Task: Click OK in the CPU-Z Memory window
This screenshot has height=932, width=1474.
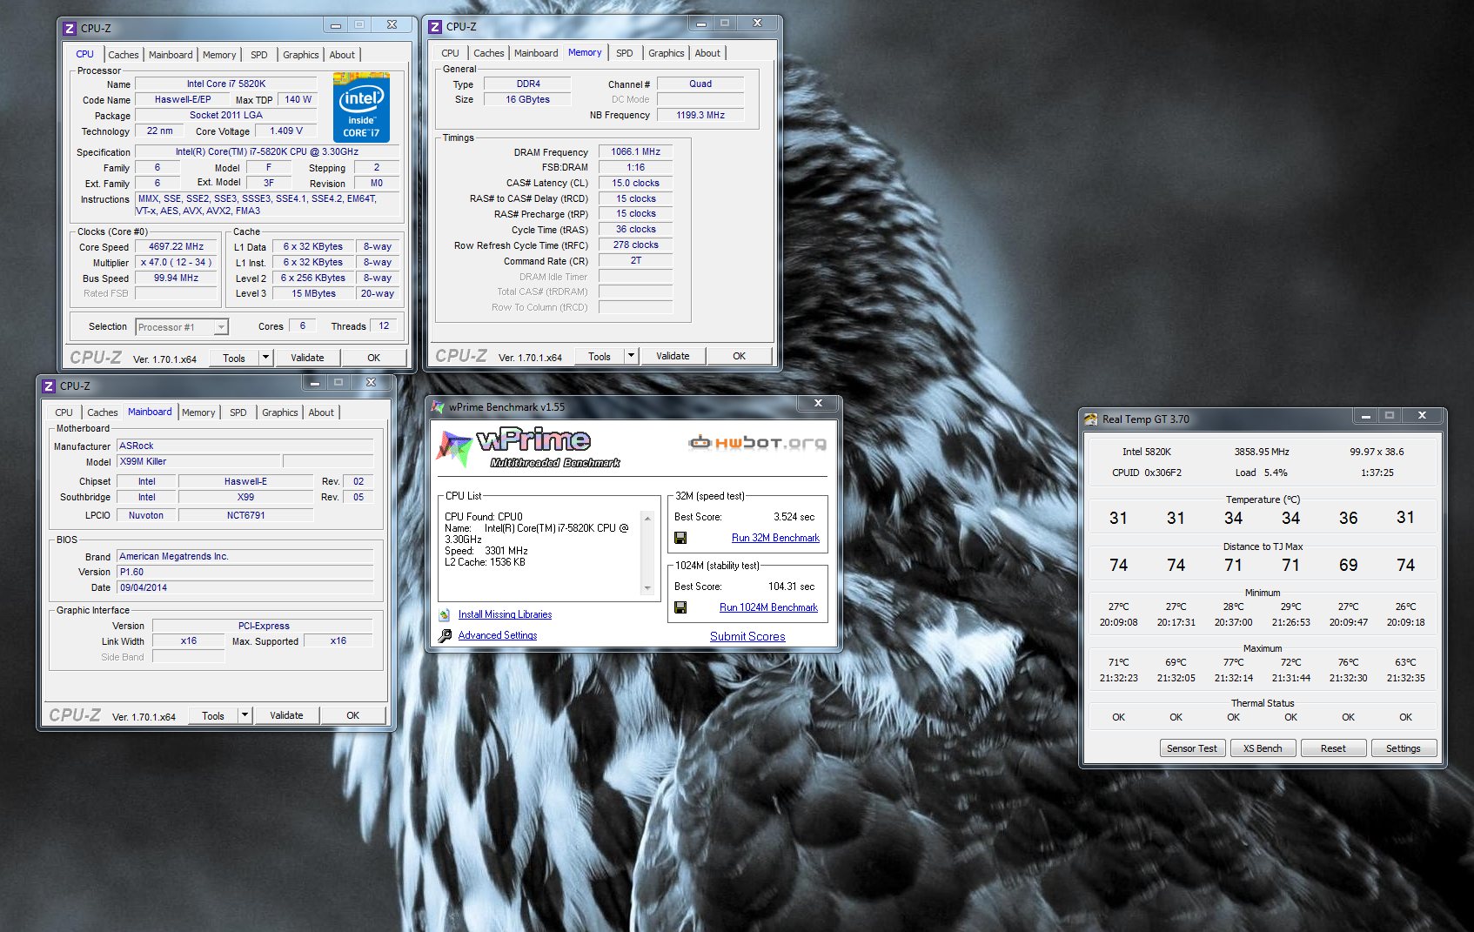Action: 739,356
